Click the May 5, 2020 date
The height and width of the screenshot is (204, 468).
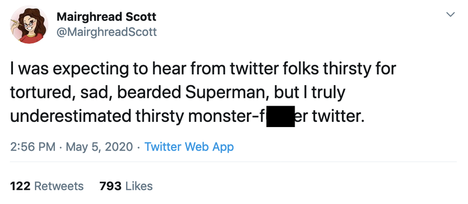99,147
